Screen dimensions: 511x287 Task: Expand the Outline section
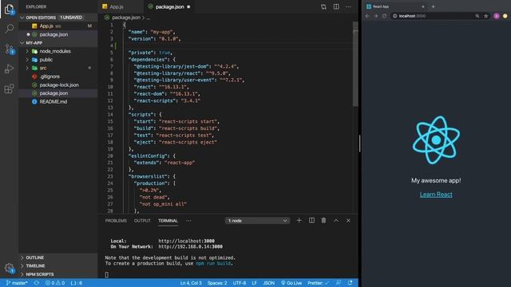coord(58,258)
